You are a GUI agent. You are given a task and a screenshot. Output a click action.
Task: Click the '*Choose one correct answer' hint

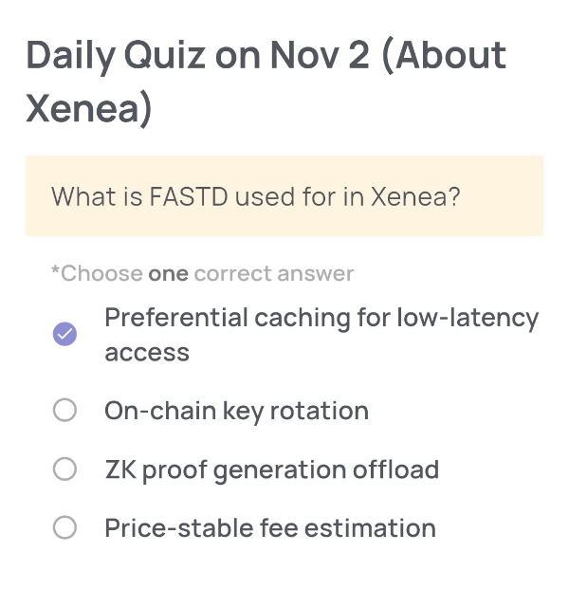[x=202, y=274]
